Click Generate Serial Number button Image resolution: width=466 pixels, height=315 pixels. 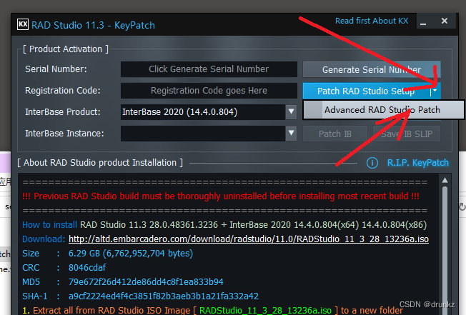372,69
